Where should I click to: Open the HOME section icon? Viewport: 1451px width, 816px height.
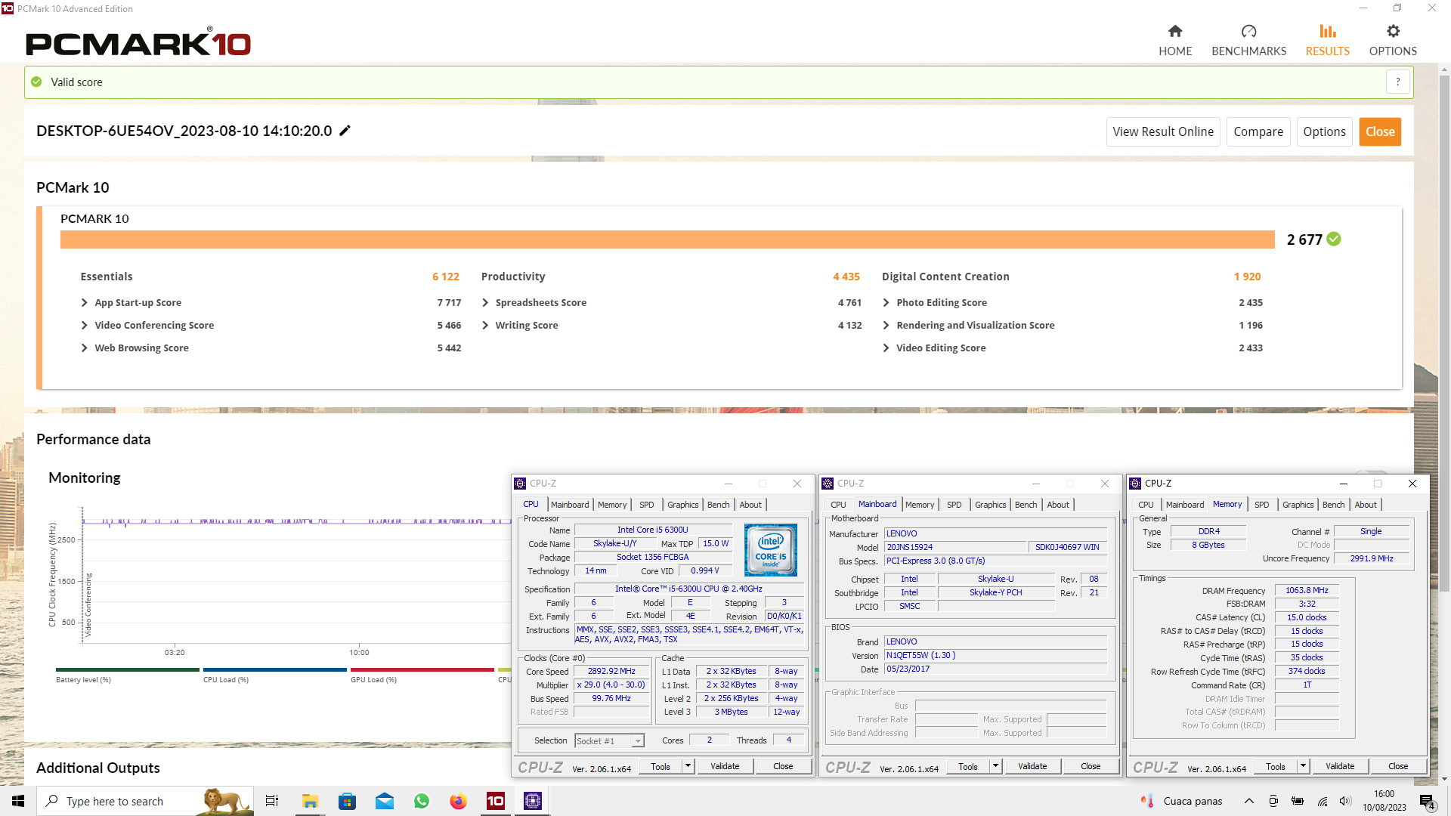tap(1175, 31)
